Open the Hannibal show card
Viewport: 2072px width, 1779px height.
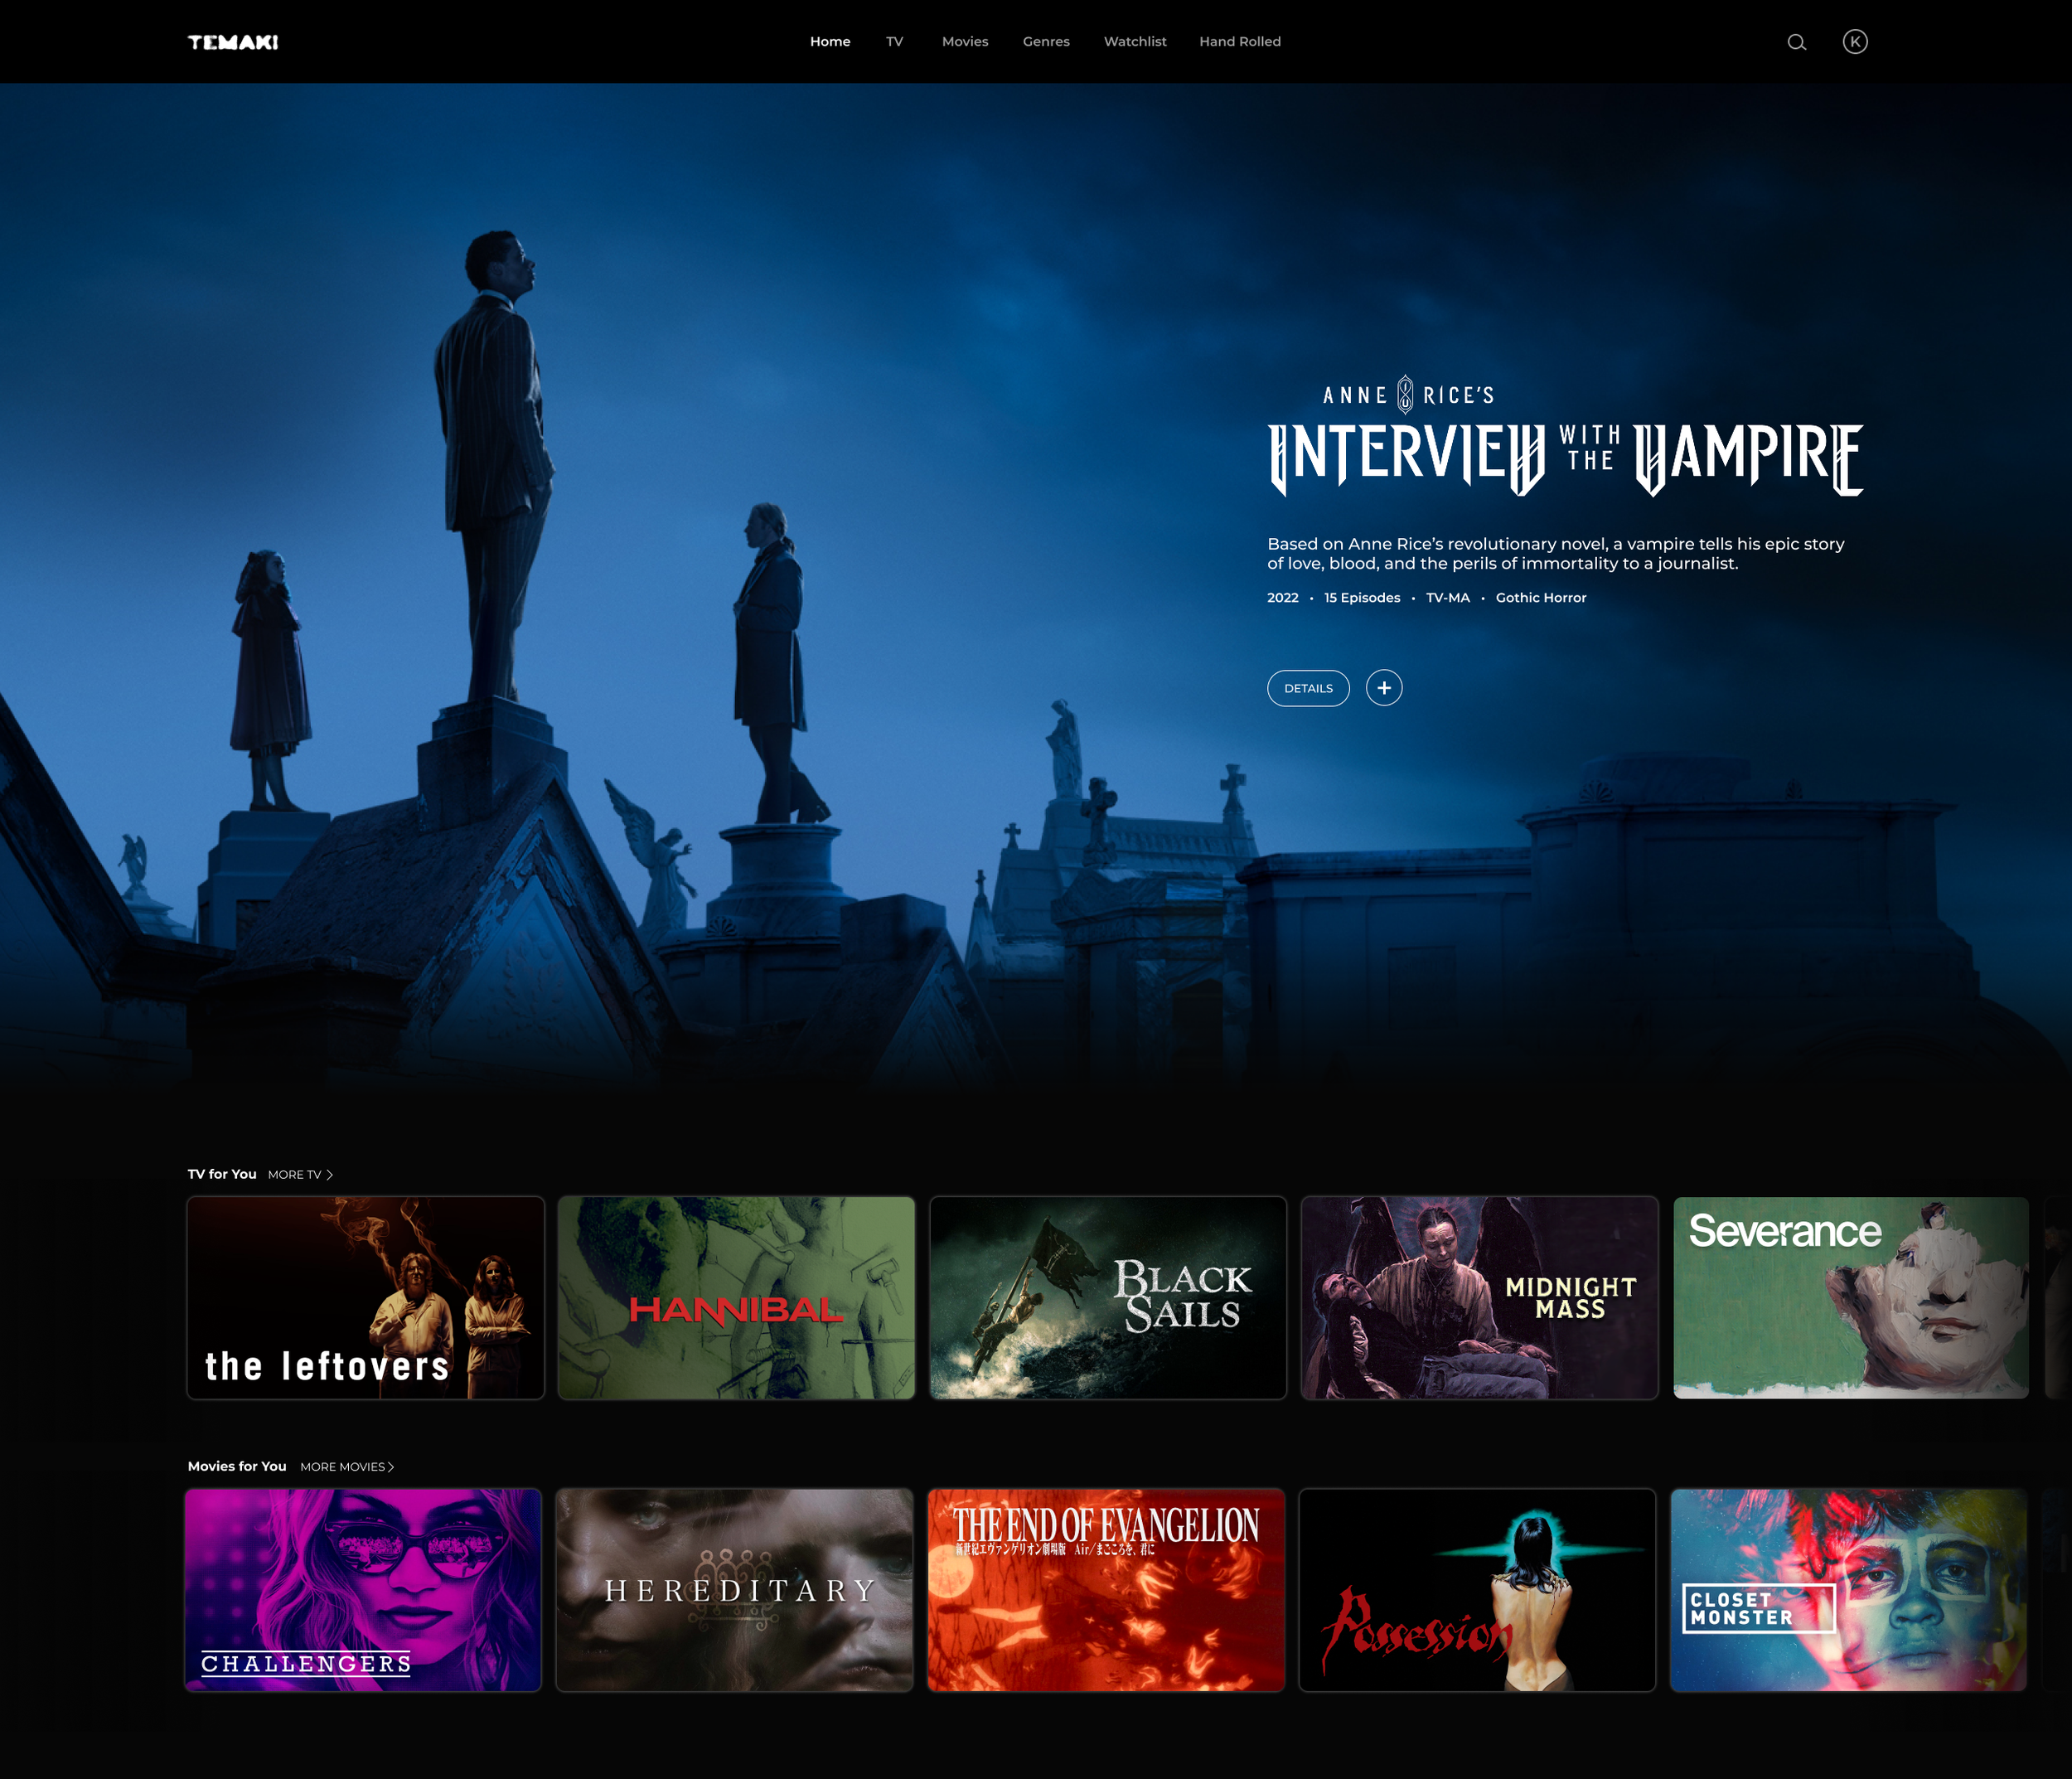point(737,1298)
